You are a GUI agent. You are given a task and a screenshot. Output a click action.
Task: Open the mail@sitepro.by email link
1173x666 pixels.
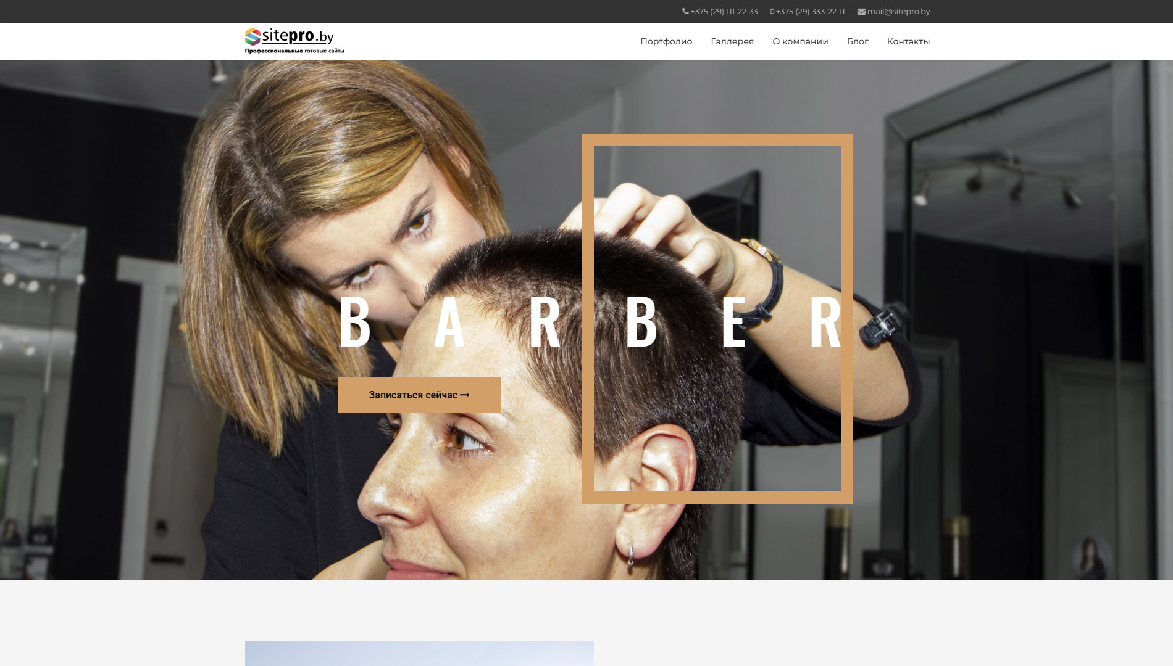(x=898, y=12)
